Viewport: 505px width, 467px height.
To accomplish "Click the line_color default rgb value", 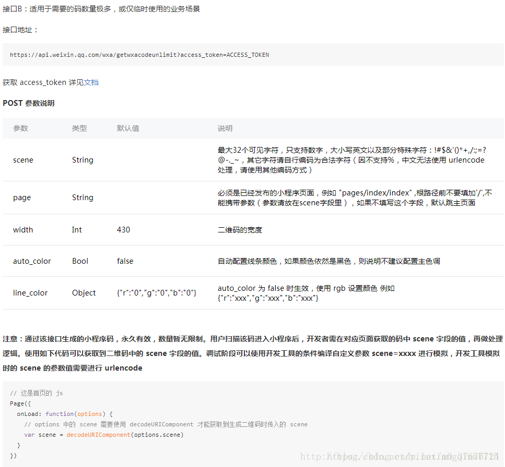I will [x=157, y=293].
